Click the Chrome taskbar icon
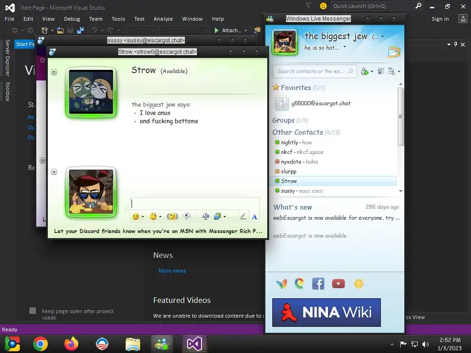The width and height of the screenshot is (471, 353). click(40, 344)
